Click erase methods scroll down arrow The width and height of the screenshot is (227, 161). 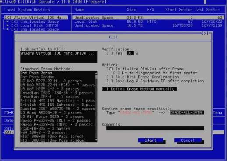96,140
